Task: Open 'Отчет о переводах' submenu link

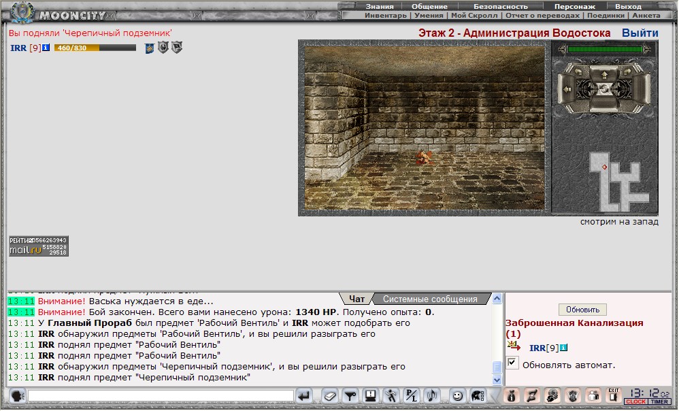Action: tap(543, 15)
